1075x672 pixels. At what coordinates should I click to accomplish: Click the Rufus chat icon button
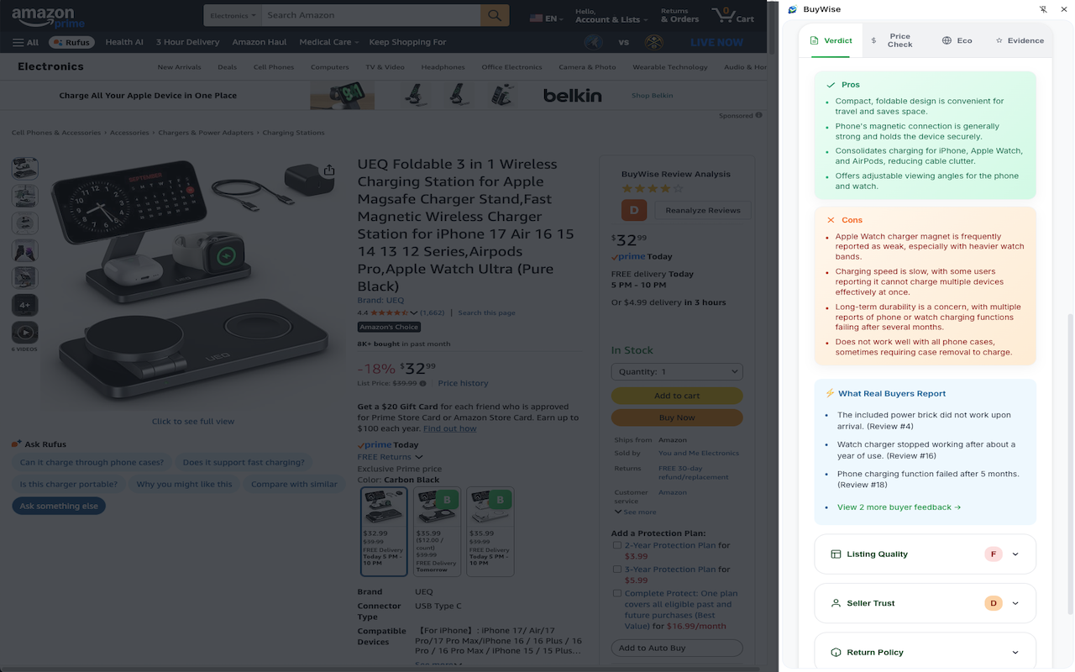71,42
